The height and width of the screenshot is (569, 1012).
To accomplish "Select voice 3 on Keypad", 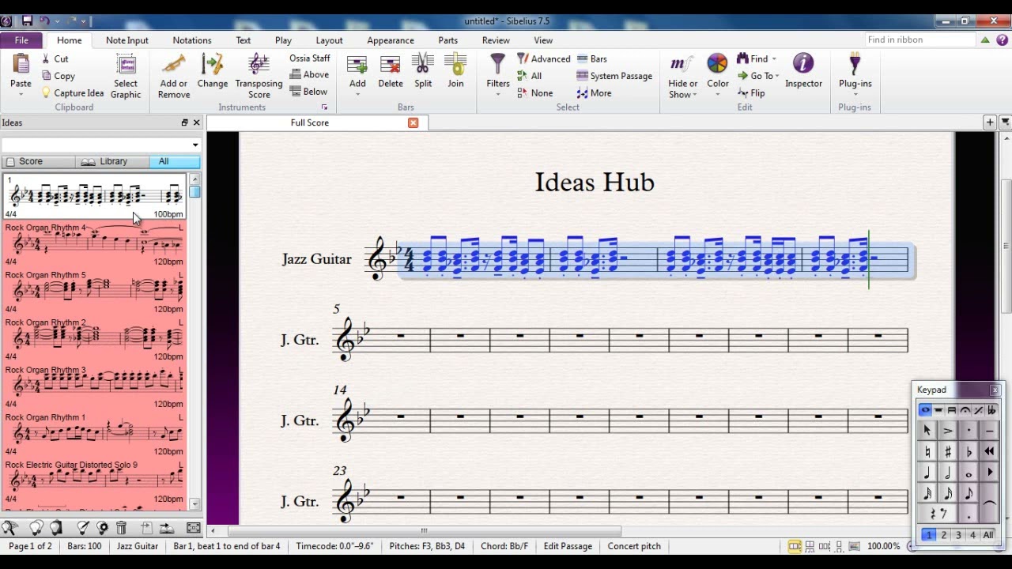I will click(958, 535).
